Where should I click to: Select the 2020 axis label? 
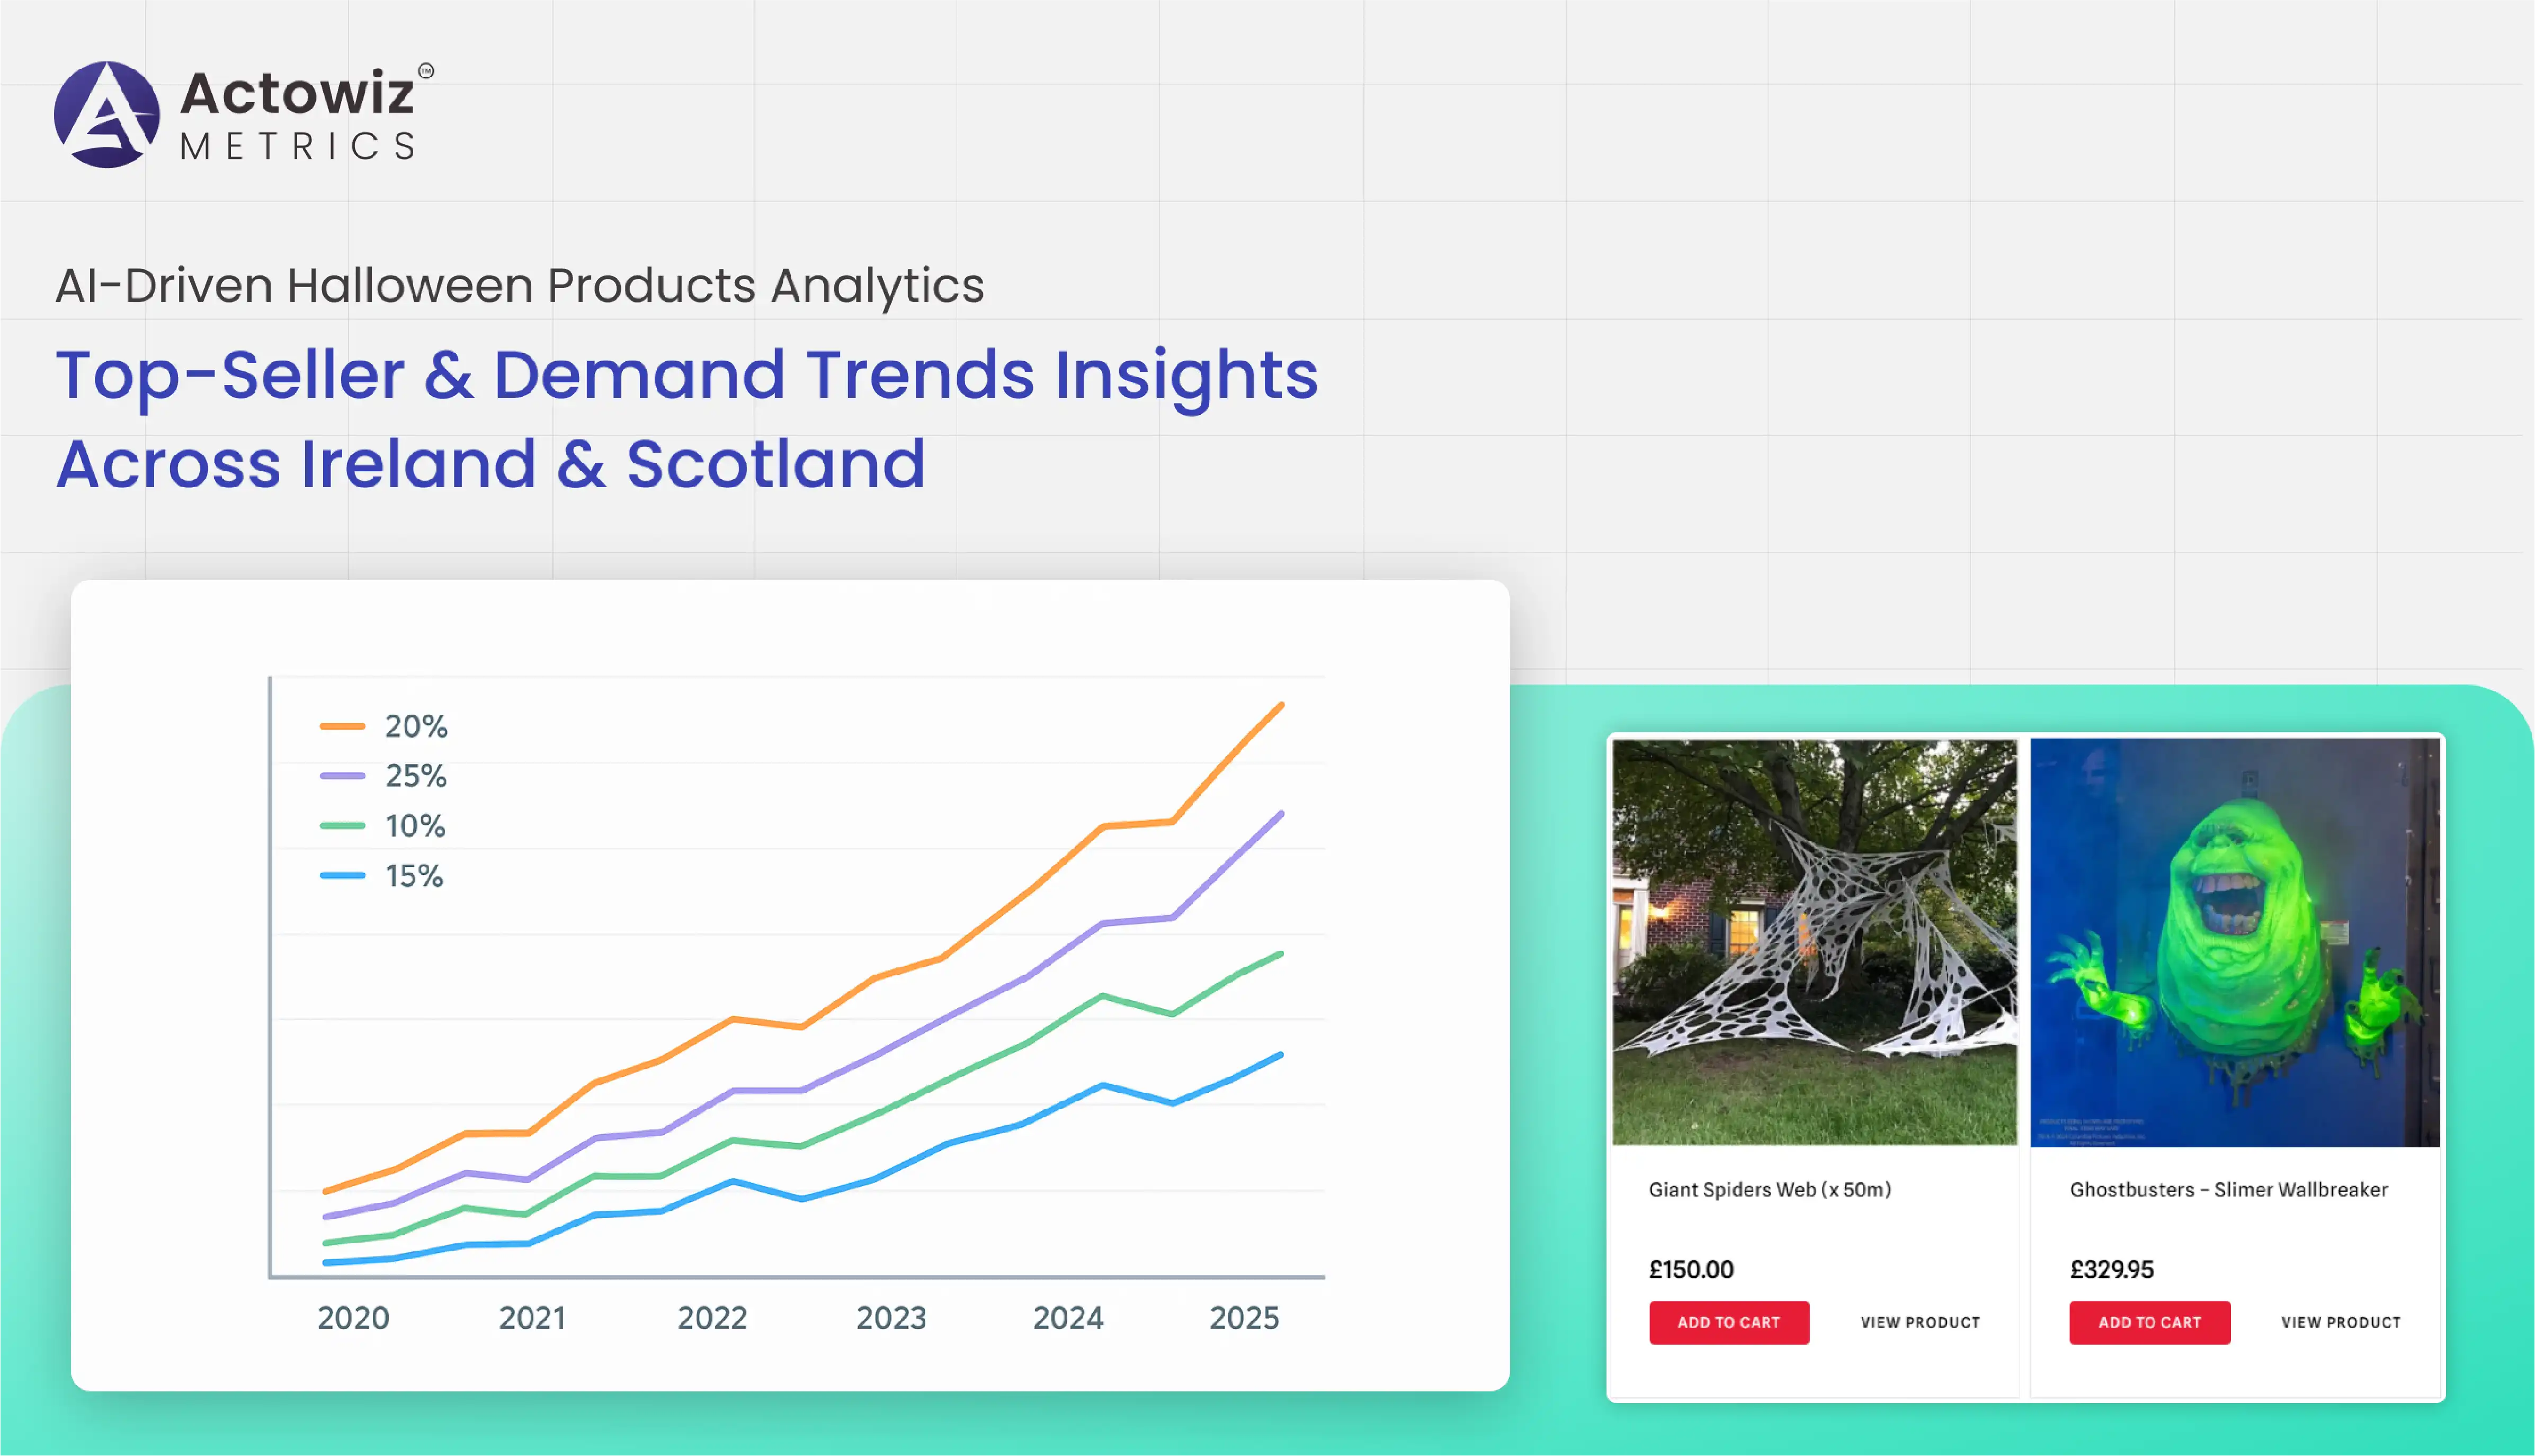(353, 1317)
